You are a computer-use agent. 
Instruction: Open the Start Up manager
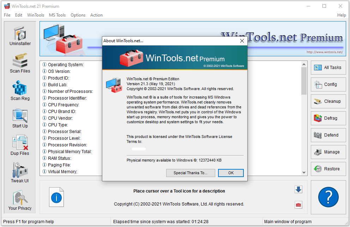pyautogui.click(x=20, y=118)
